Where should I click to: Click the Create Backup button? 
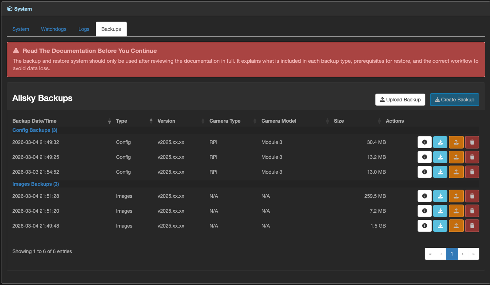tap(454, 100)
